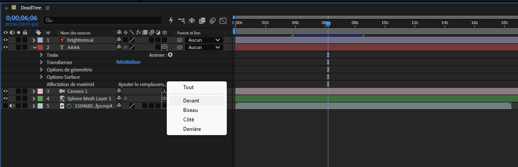
Task: Click the Nom des sources column header
Action: click(x=75, y=33)
